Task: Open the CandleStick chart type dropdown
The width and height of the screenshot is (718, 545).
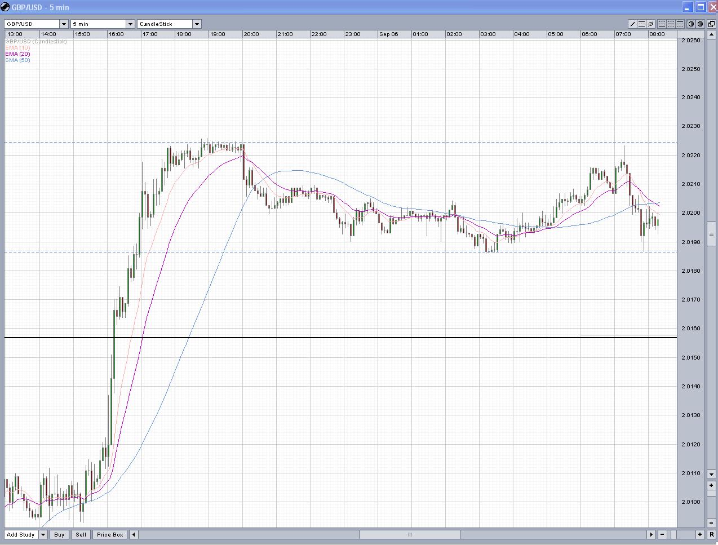Action: pyautogui.click(x=197, y=24)
